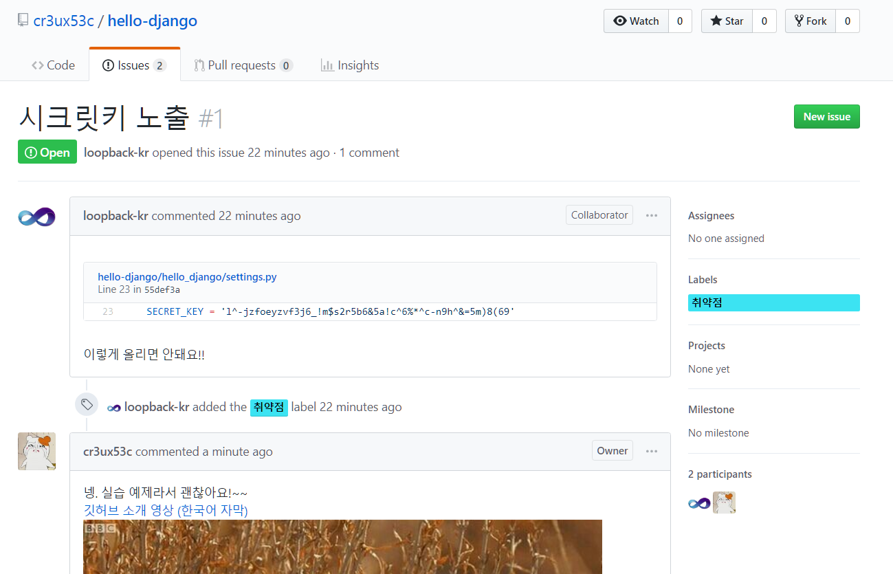Click the label event 22 minutes ago timestamp
Viewport: 893px width, 574px height.
pos(360,407)
